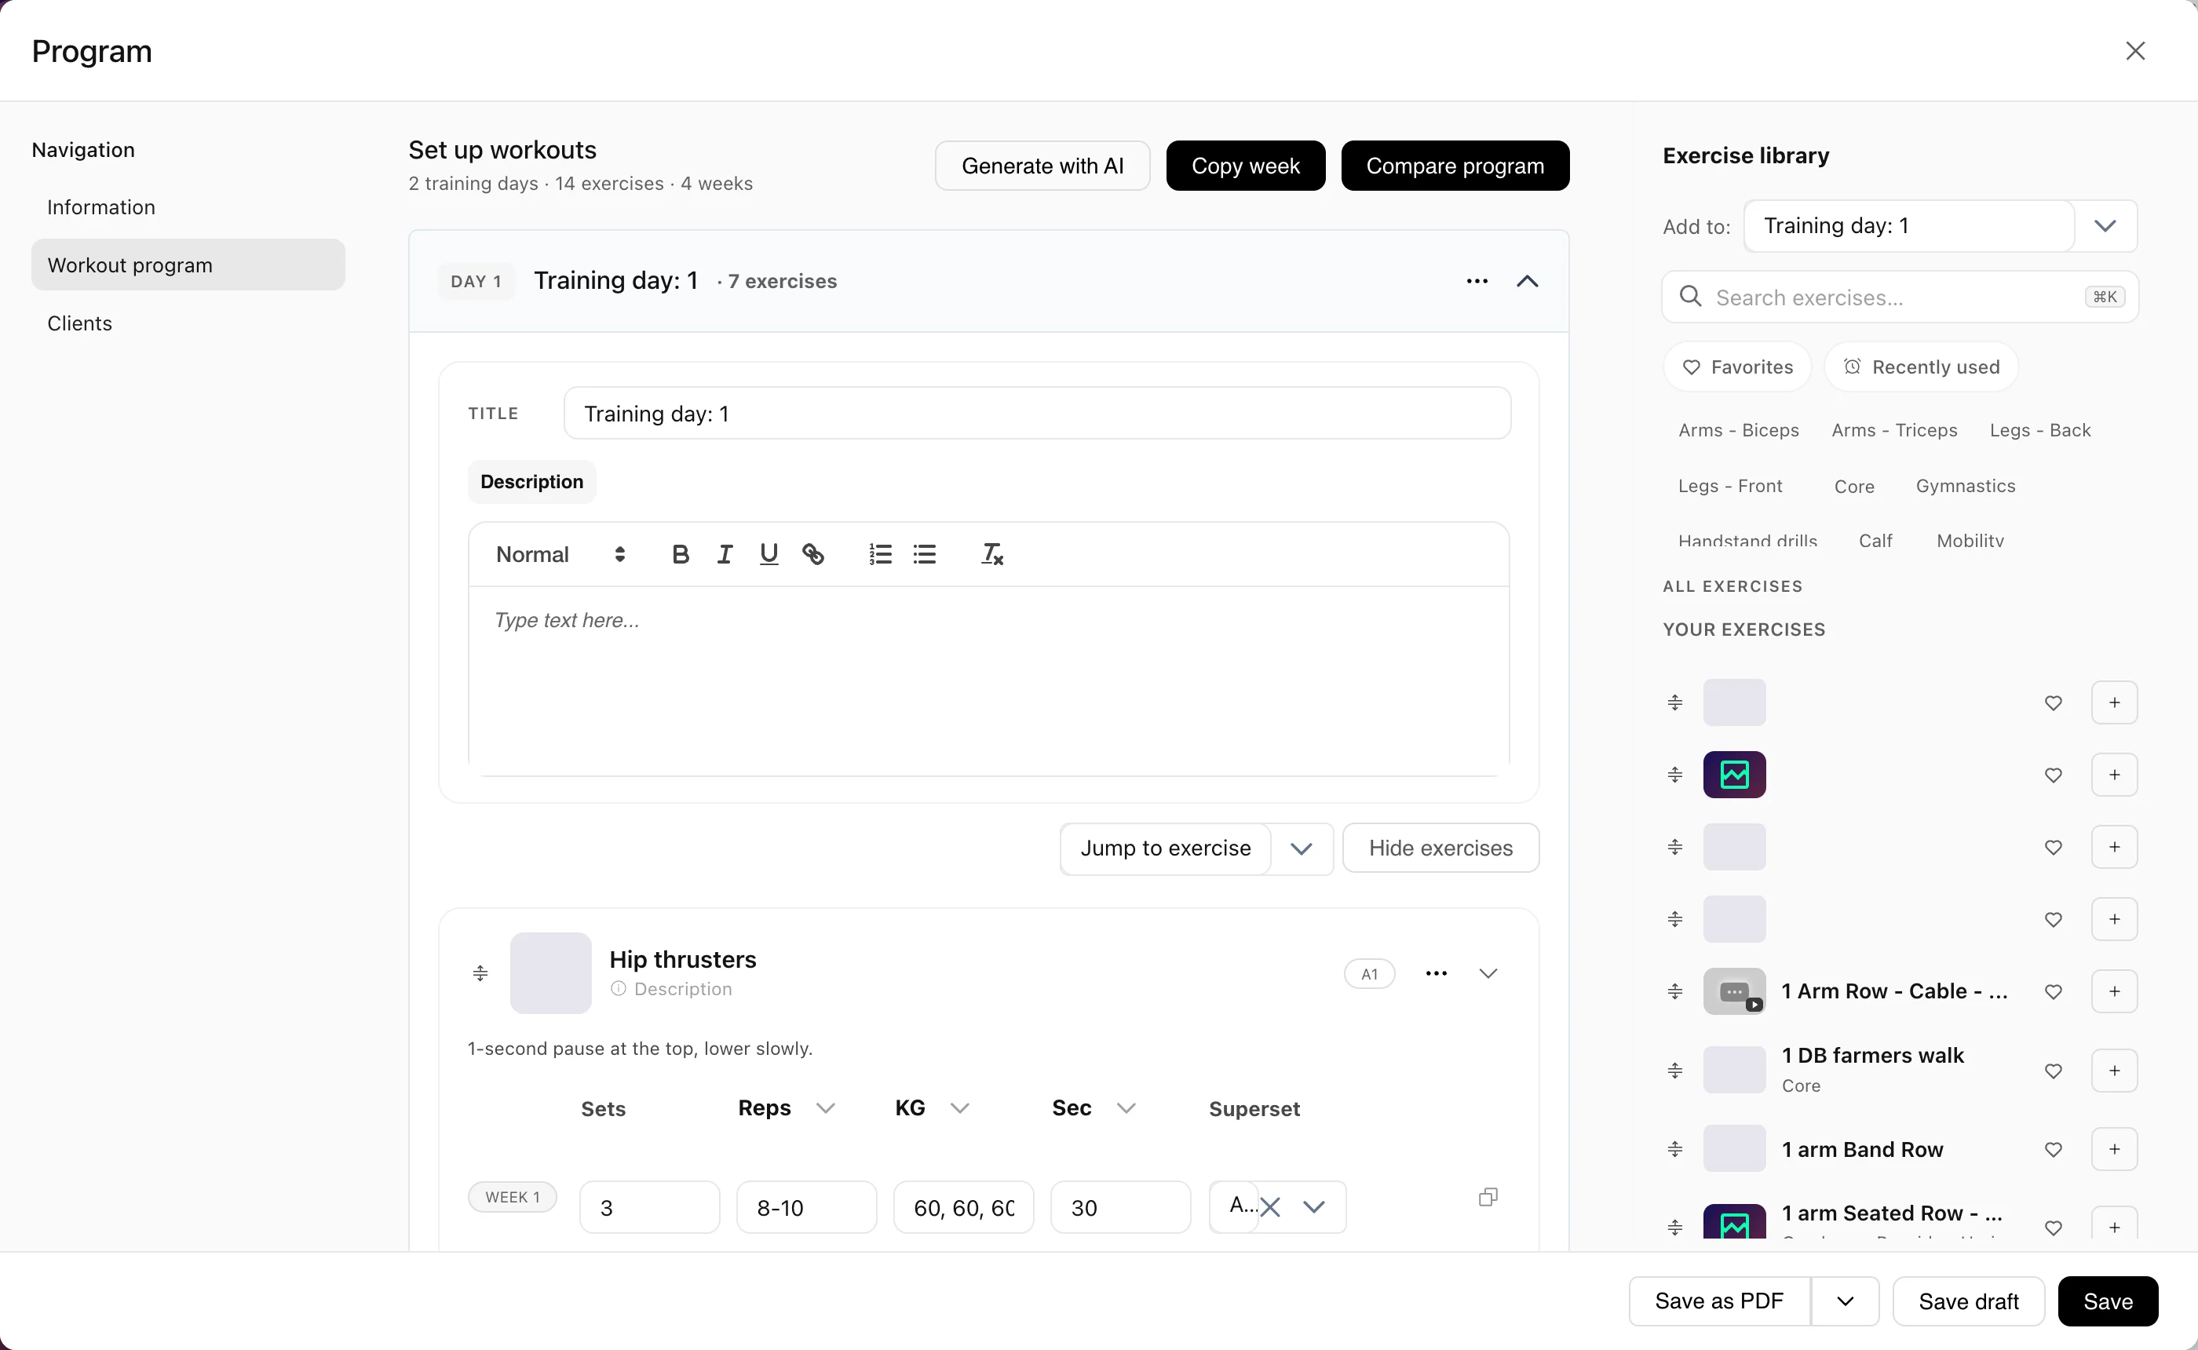Toggle the Favorites filter chip

pos(1737,367)
